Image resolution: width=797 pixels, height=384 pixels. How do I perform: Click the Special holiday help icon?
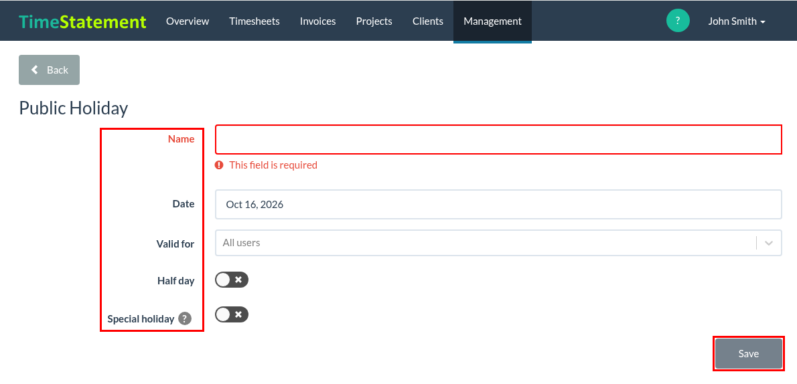[185, 319]
